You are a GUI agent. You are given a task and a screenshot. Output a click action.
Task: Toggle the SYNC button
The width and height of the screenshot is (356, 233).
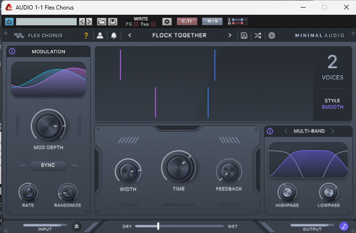[48, 165]
